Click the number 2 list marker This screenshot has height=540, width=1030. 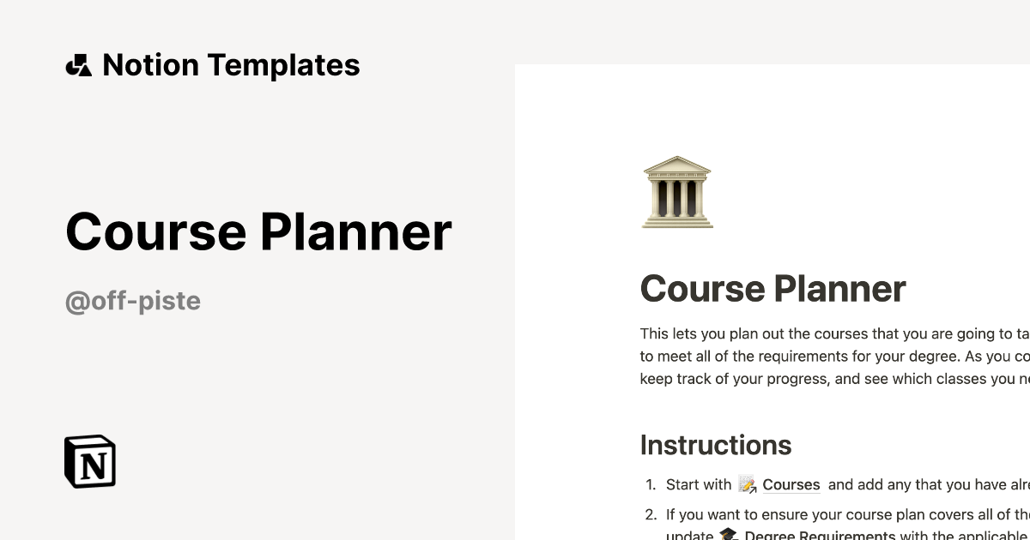point(650,514)
